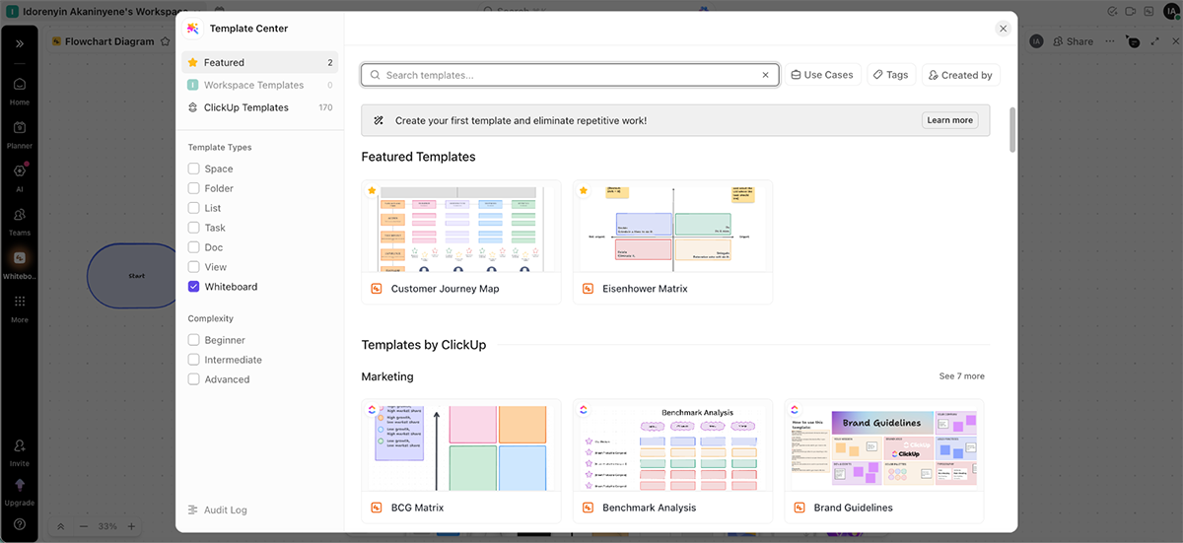Click the video clip record icon in top bar

click(x=1131, y=11)
